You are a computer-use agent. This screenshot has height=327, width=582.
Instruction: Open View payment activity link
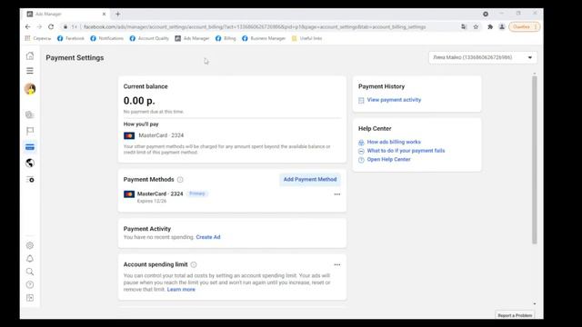394,100
